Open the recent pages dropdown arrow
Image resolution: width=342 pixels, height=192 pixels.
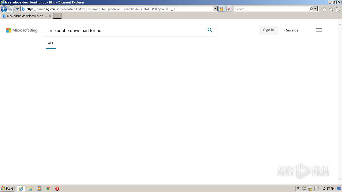click(x=18, y=9)
